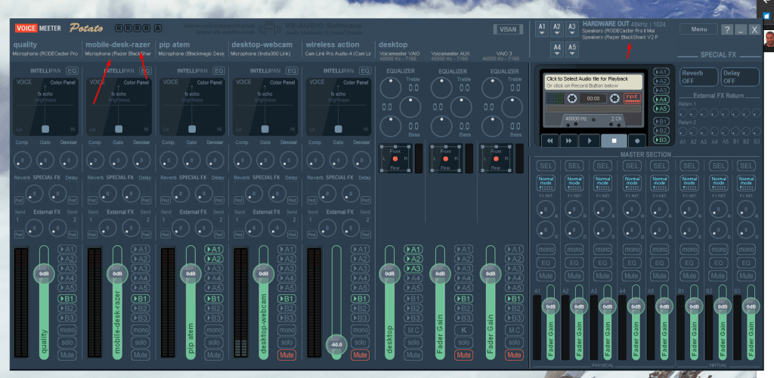Click the Voicemeeter AUX virtual input label
Screen dimensions: 774x378
point(450,54)
